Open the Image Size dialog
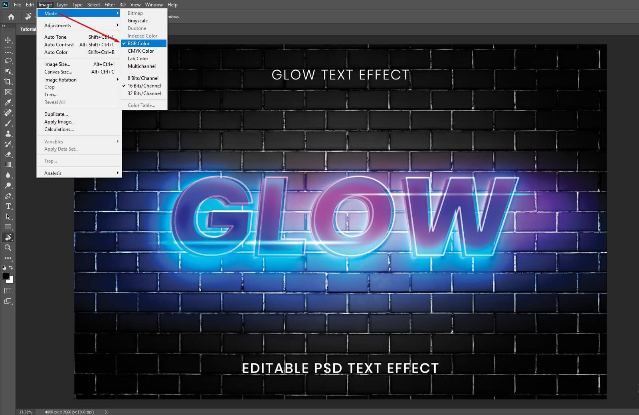This screenshot has height=415, width=639. [x=57, y=64]
